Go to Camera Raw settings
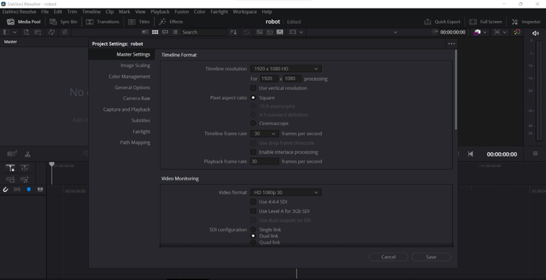546x280 pixels. pos(136,98)
